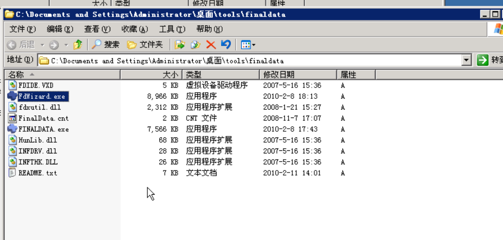Viewport: 503px width, 240px height.
Task: Click the blue Undo arrow icon
Action: (x=226, y=44)
